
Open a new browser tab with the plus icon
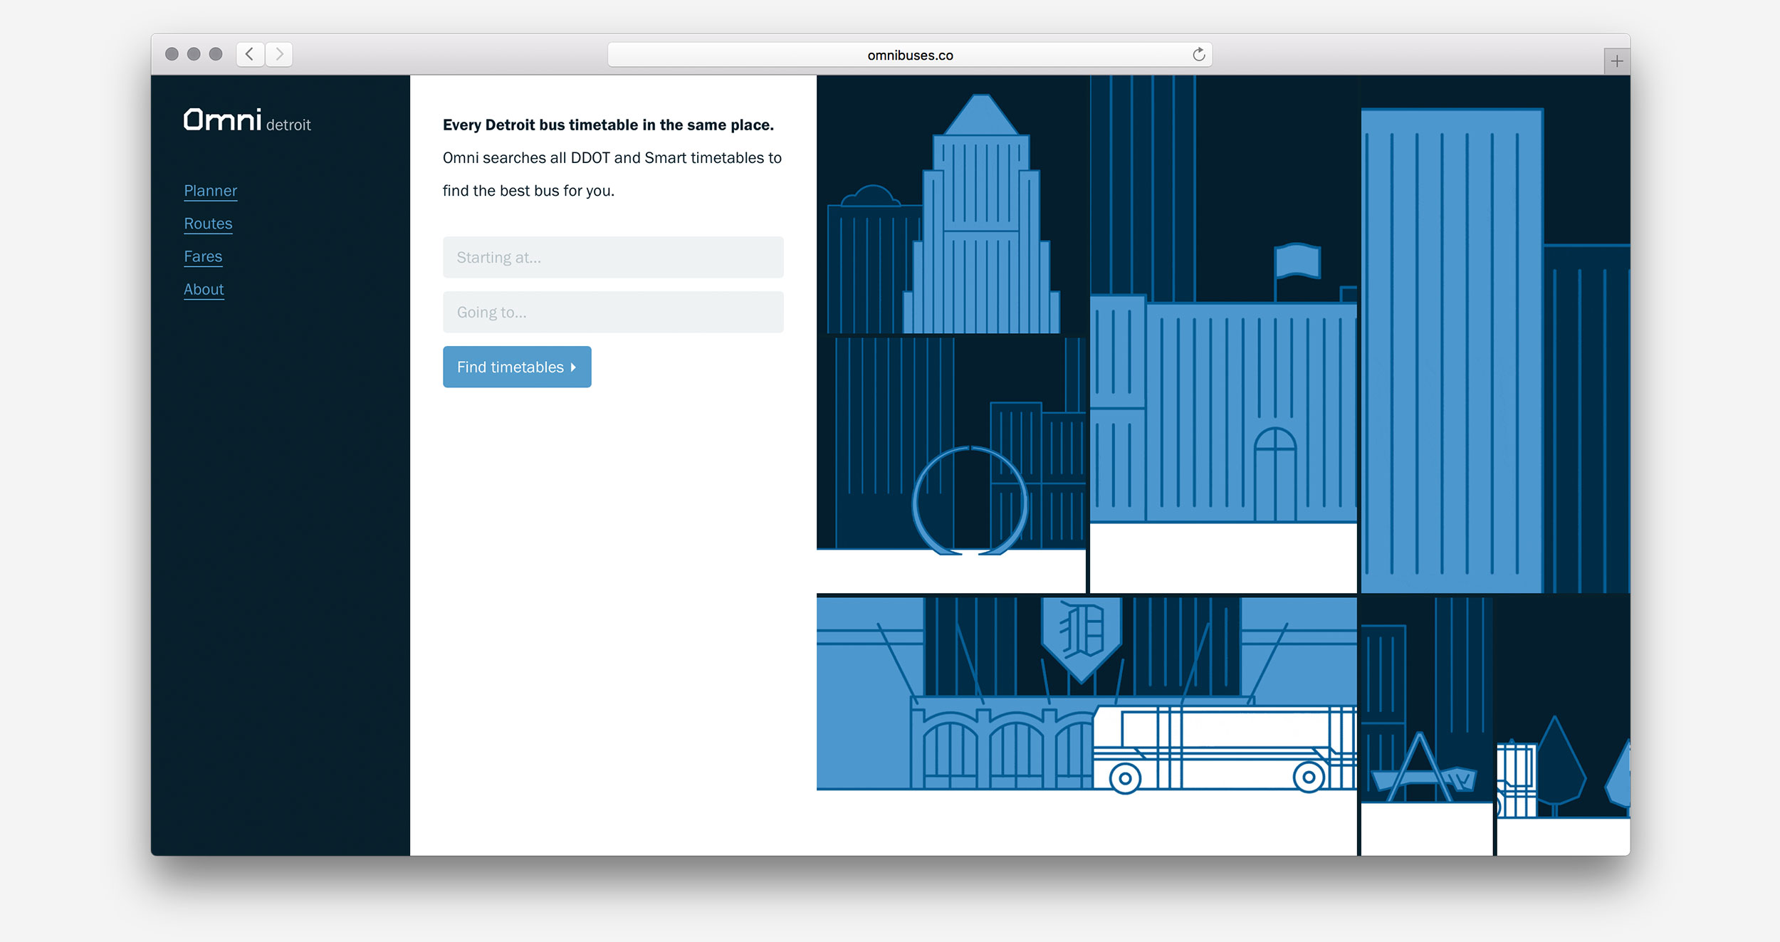click(1616, 61)
